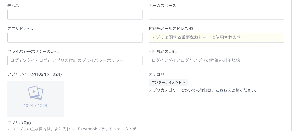Focus the 表示名 text field
Viewport: 292px width, 131px height.
75,15
